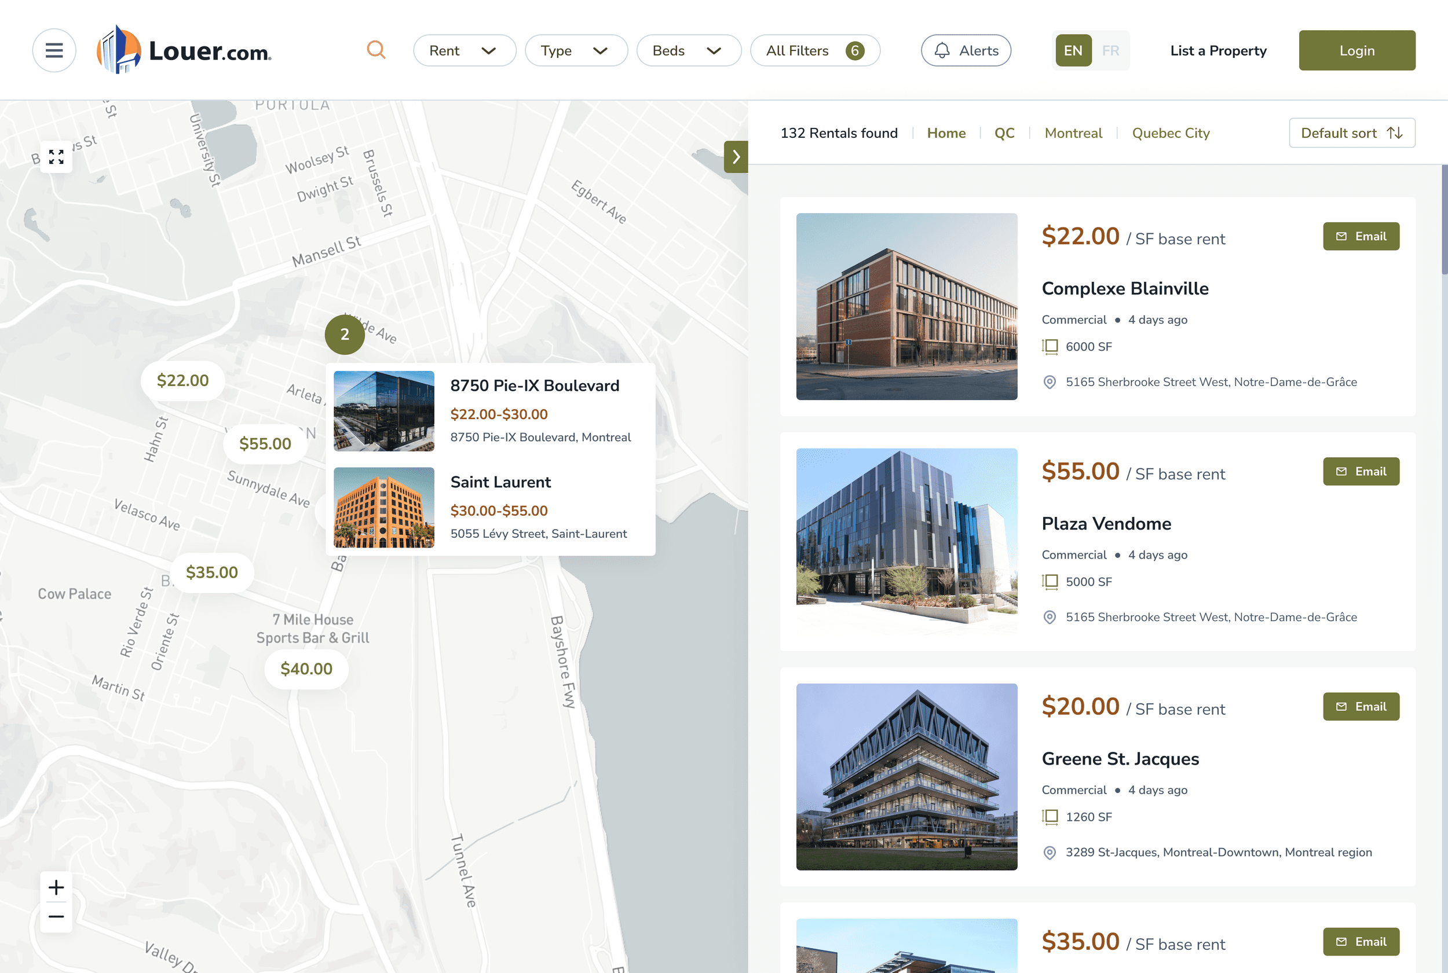
Task: Select EN language option
Action: (x=1072, y=50)
